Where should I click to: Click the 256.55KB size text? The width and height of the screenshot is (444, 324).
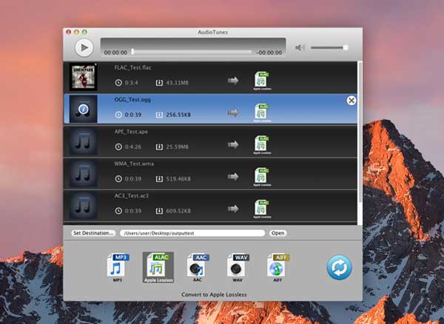tap(178, 115)
